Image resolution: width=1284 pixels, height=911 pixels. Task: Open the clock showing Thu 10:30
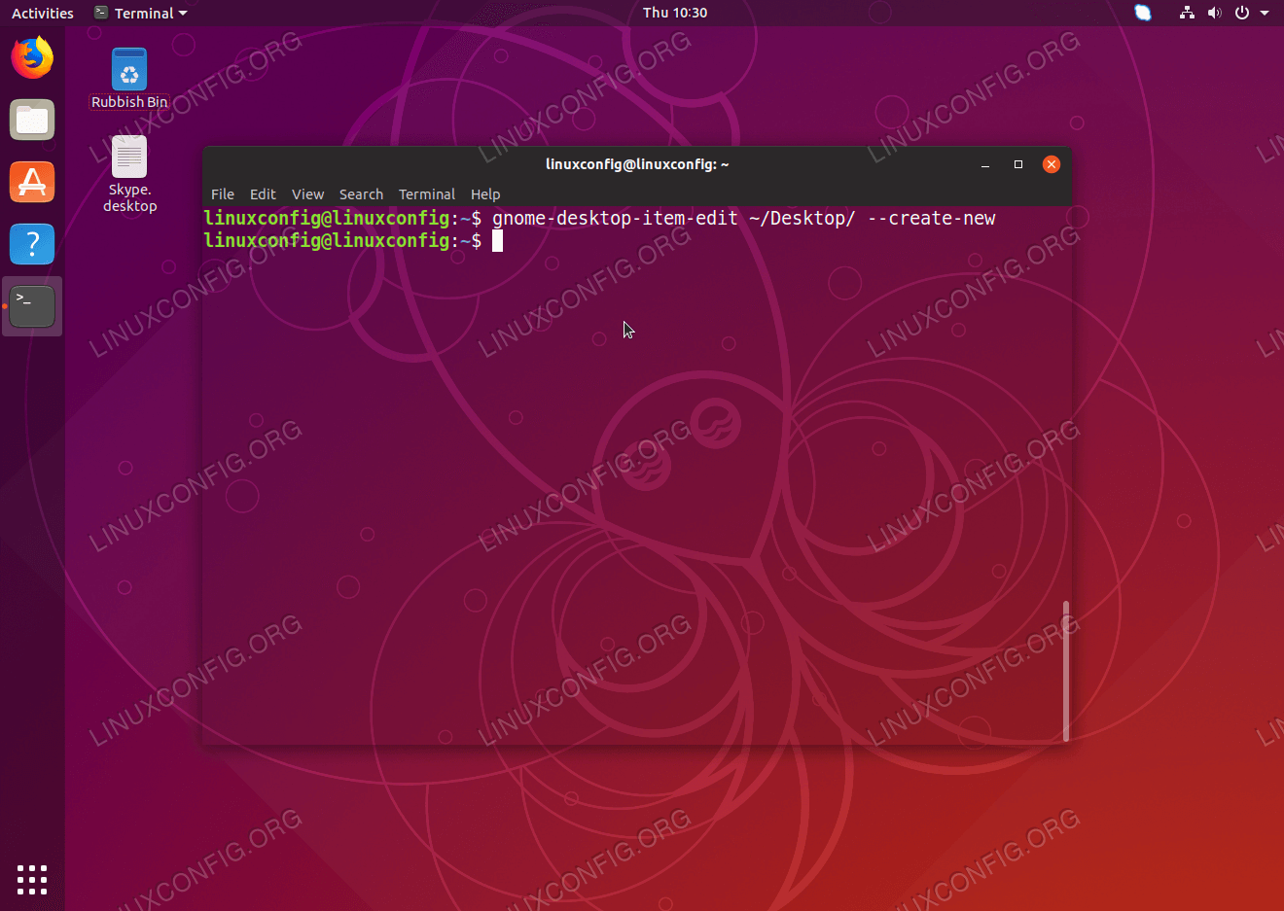click(x=675, y=13)
